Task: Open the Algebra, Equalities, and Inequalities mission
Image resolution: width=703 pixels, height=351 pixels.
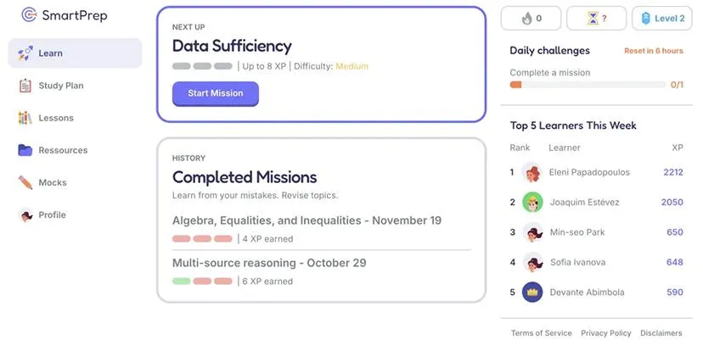Action: [307, 220]
